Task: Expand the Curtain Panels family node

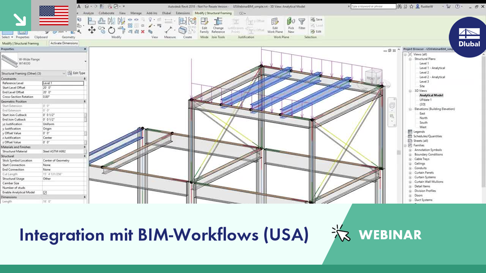Action: [410, 173]
